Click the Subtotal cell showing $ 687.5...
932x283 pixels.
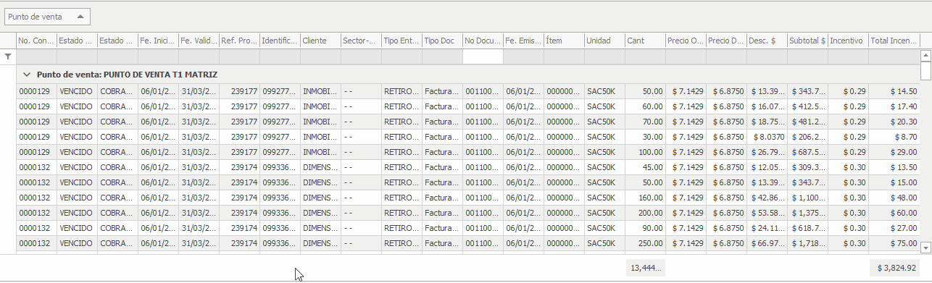click(x=807, y=152)
